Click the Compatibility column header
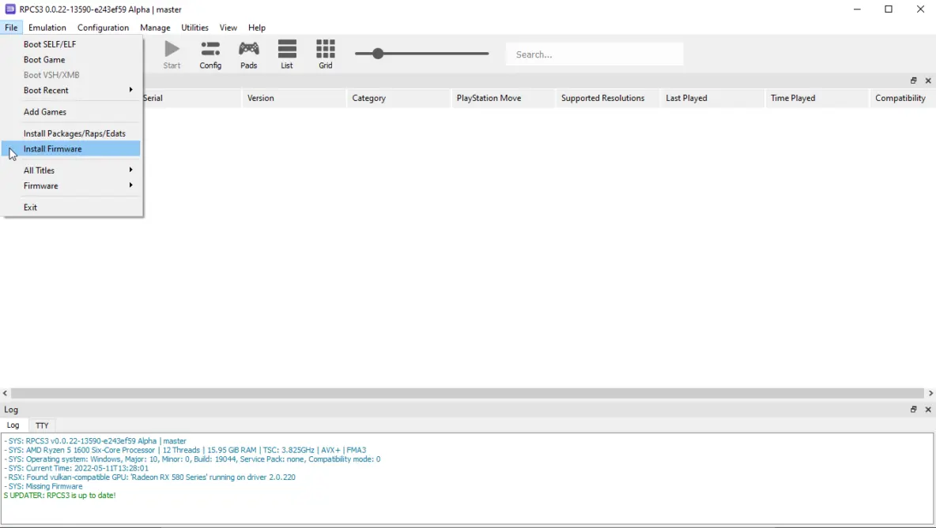936x528 pixels. tap(900, 98)
